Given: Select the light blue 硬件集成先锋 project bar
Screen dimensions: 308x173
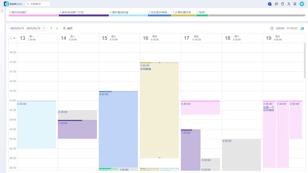Looking at the screenshot, I should [x=128, y=15].
